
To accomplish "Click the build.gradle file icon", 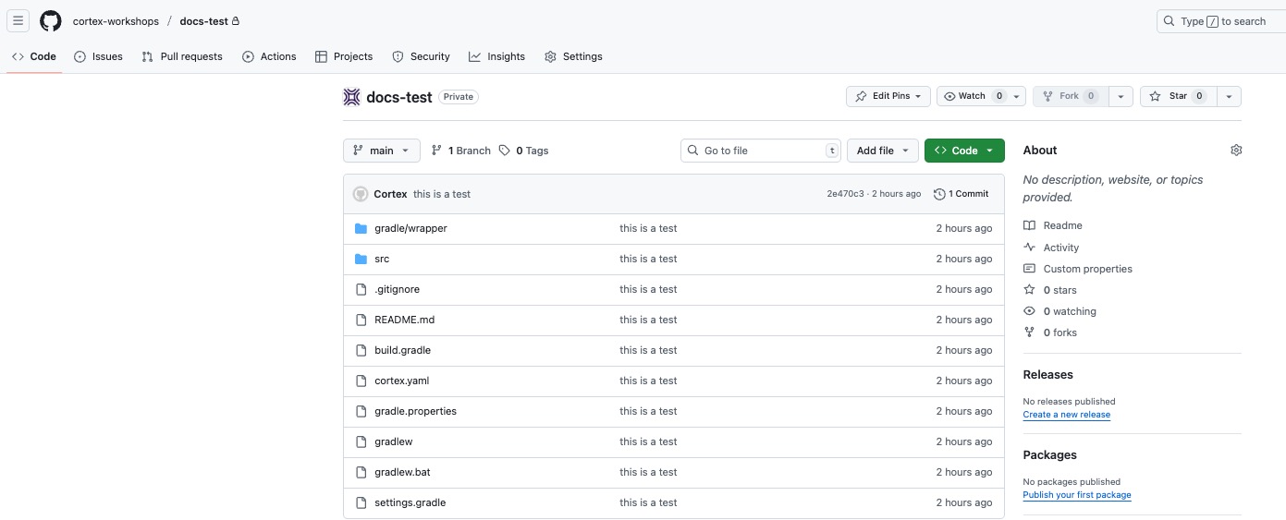I will point(361,350).
